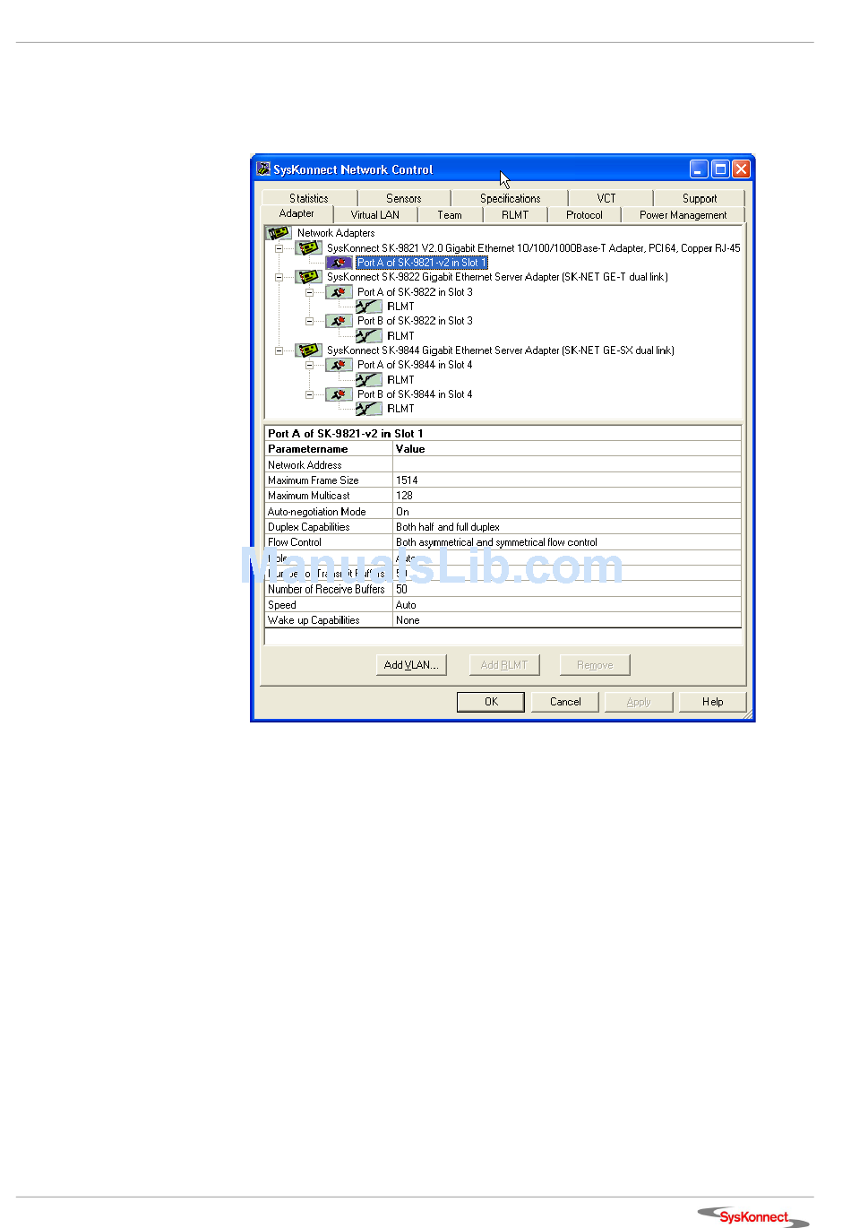This screenshot has width=851, height=1228.
Task: Click the SysKonnect title bar app icon
Action: tap(263, 169)
